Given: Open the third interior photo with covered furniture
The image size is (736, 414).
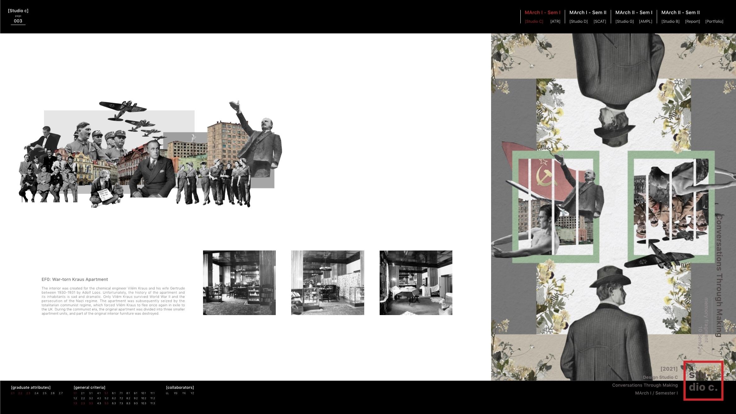Looking at the screenshot, I should (x=416, y=283).
